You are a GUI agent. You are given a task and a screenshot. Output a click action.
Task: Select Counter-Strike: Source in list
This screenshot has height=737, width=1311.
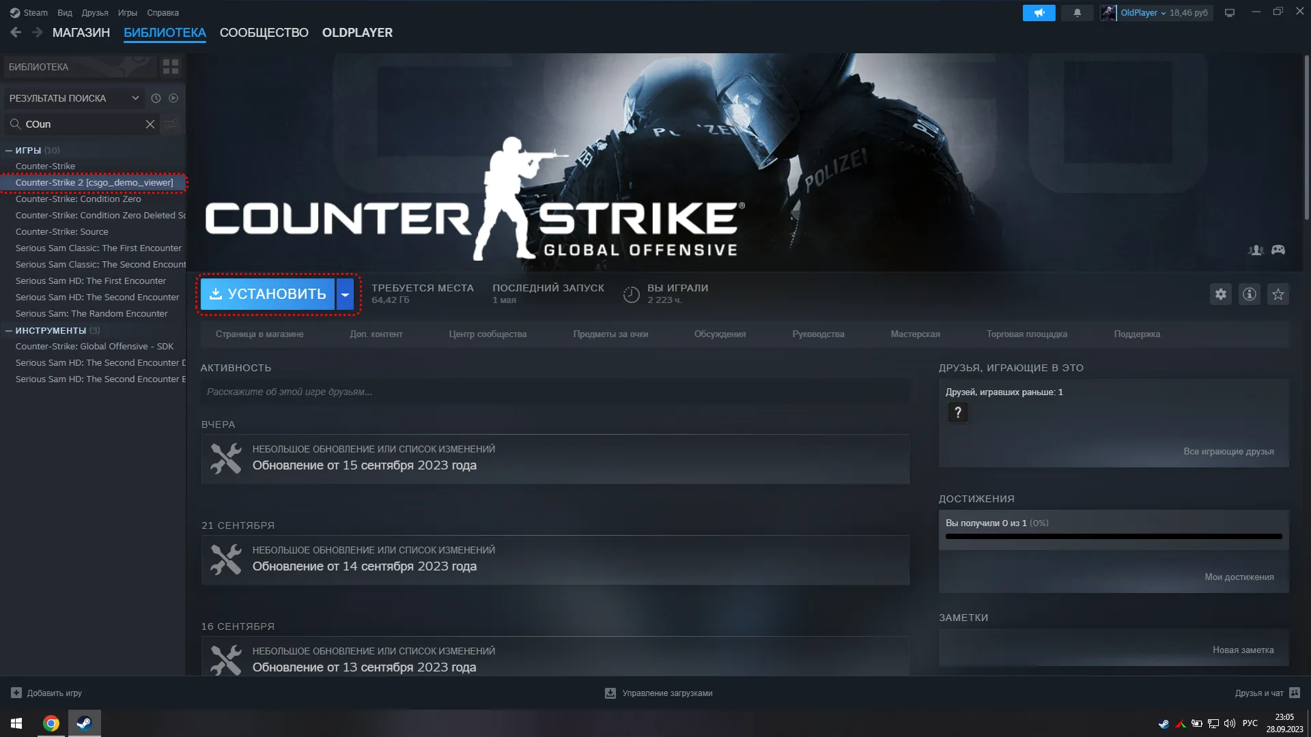click(61, 232)
